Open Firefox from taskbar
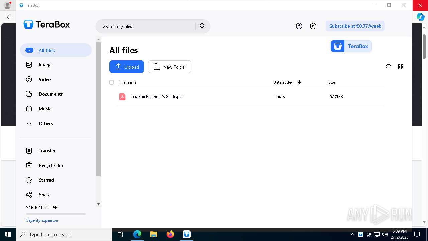This screenshot has width=428, height=241. point(170,234)
